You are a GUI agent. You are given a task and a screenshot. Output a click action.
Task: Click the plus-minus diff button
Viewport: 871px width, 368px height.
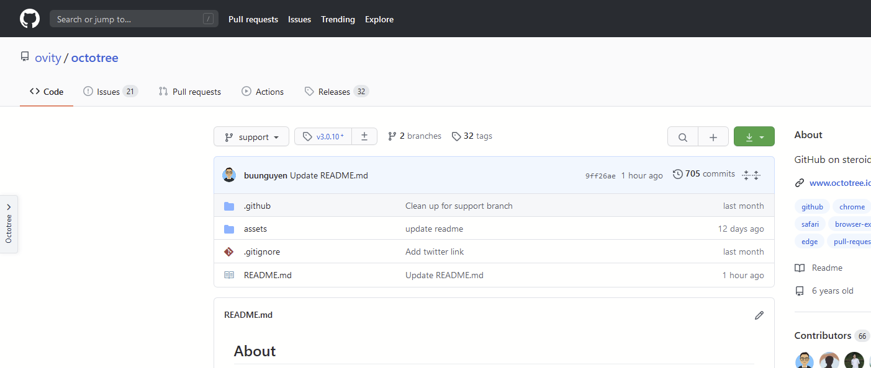click(x=364, y=136)
